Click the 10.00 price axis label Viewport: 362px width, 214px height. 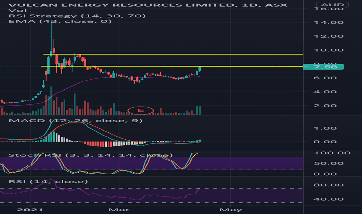pyautogui.click(x=329, y=50)
